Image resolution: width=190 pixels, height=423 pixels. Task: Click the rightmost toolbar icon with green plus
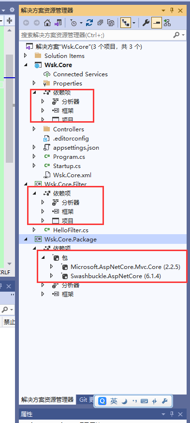(167, 23)
